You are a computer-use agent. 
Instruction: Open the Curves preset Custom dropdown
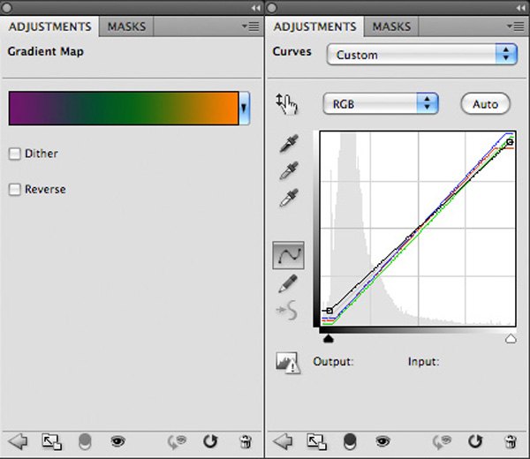422,54
